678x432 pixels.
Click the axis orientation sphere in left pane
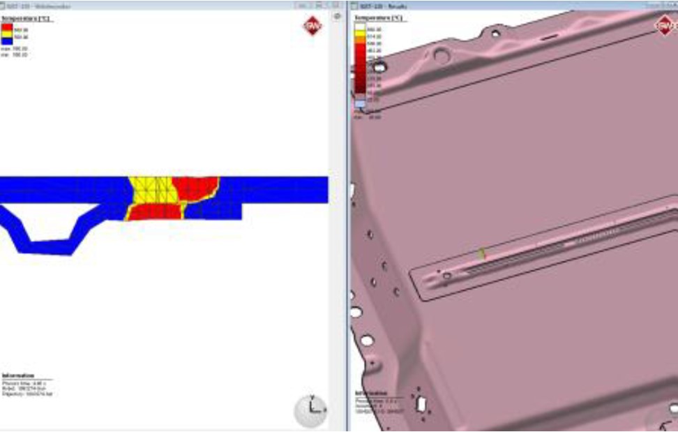pos(309,410)
